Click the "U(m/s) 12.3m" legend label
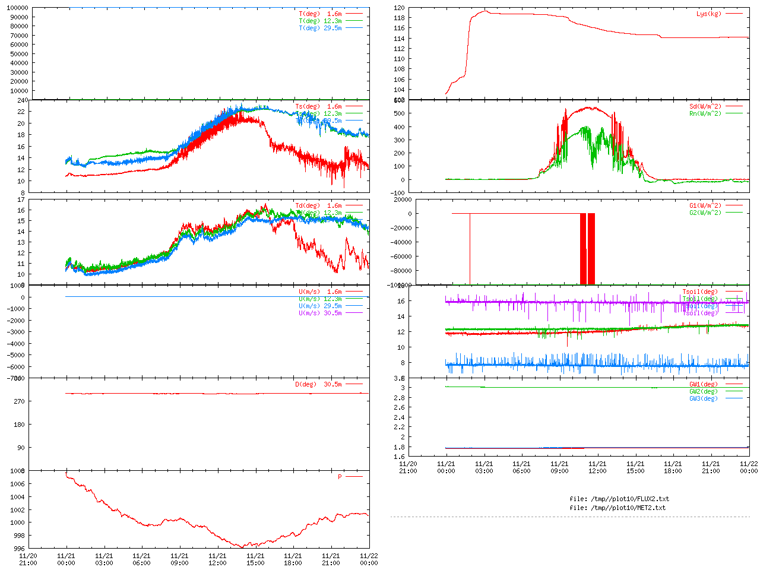 click(x=320, y=299)
